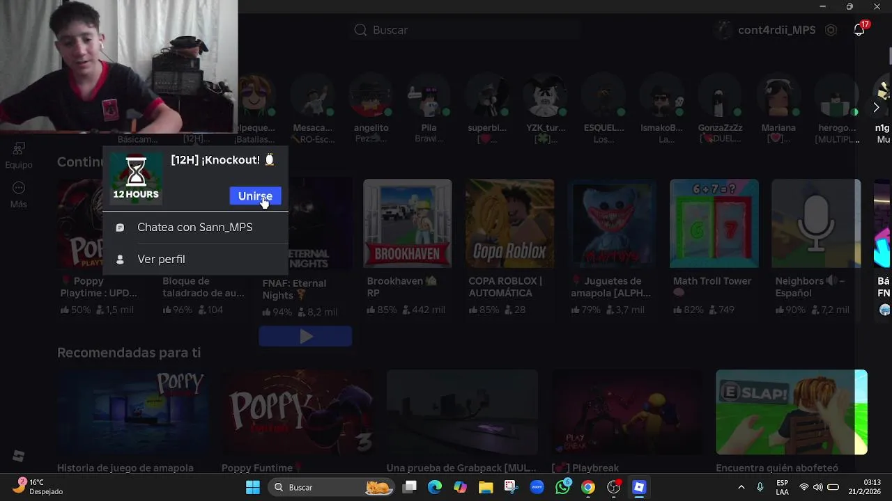Open Task View on the taskbar
892x501 pixels.
[410, 487]
